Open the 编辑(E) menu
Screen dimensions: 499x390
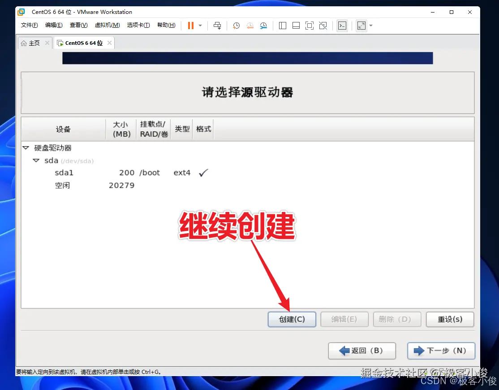[54, 25]
